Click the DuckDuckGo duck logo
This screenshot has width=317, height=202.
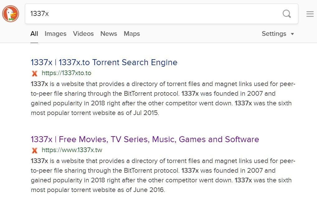11,14
